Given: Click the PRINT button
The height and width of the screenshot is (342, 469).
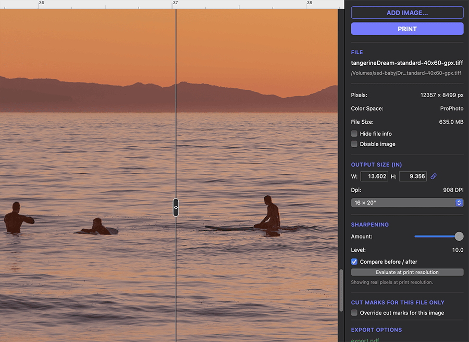Looking at the screenshot, I should click(x=407, y=29).
